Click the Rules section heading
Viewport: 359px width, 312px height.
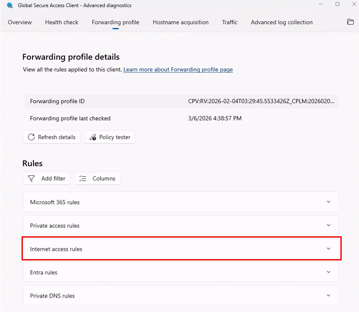point(33,164)
